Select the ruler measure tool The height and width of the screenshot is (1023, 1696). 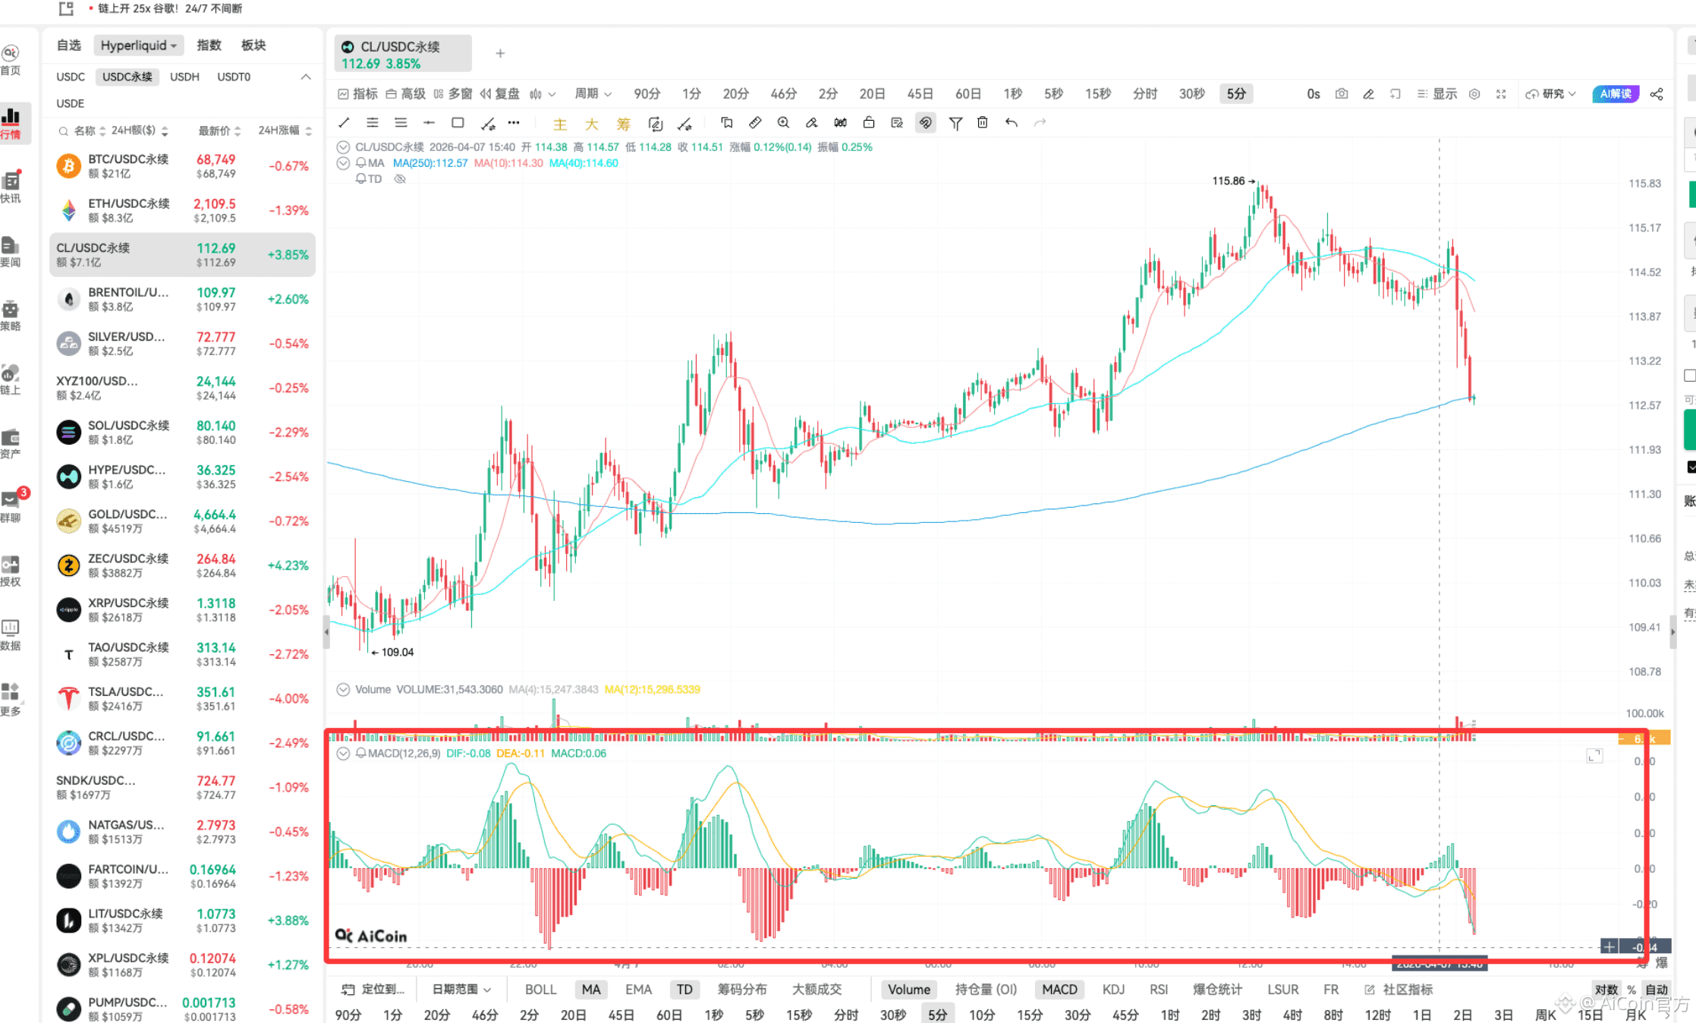[x=755, y=123]
